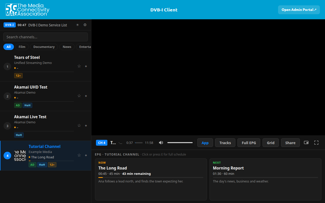
Task: Enable picture-in-picture mode icon
Action: point(306,143)
